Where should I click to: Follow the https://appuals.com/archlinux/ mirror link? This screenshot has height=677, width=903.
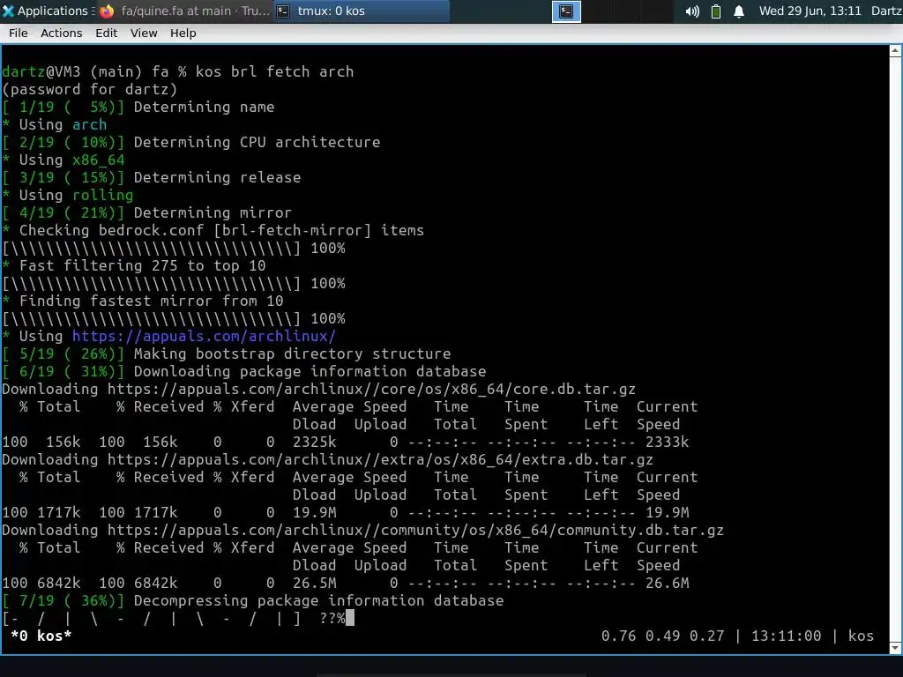pyautogui.click(x=204, y=336)
